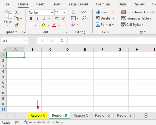Switch to the Data tab
The image size is (156, 125).
coord(122,4)
